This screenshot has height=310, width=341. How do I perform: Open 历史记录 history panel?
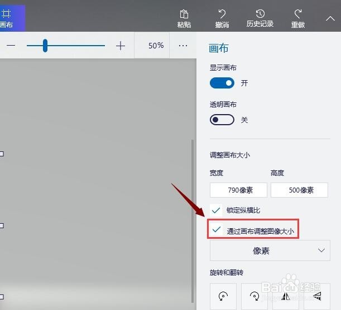(x=260, y=19)
